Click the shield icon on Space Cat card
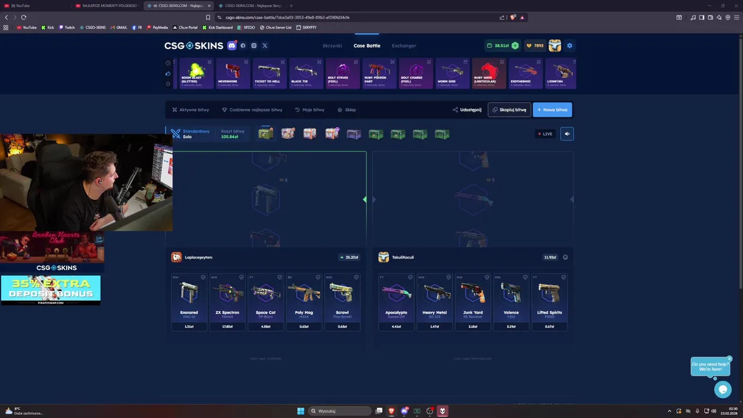The height and width of the screenshot is (418, 743). coord(280,277)
